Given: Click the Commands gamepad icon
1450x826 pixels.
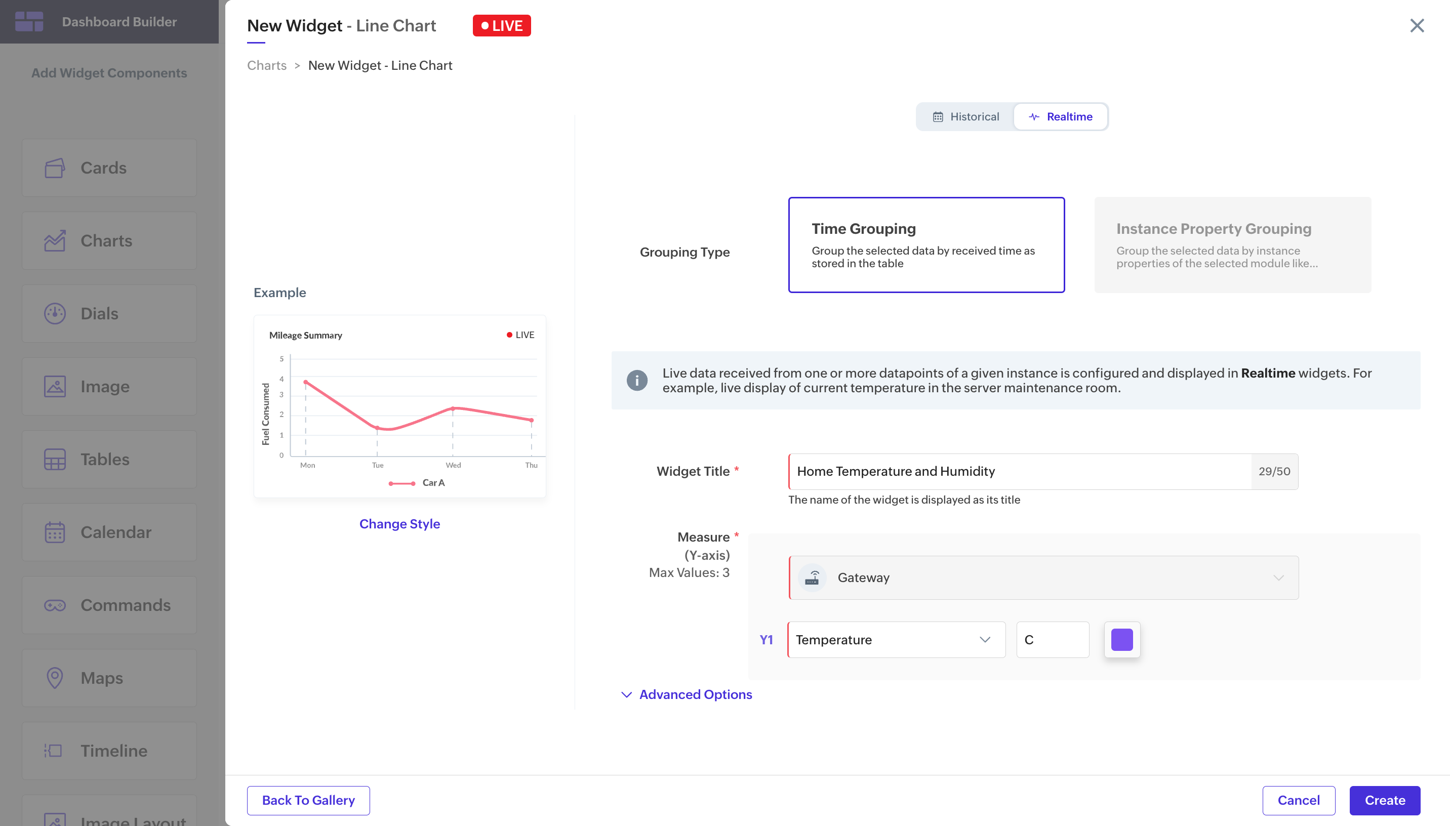Looking at the screenshot, I should point(55,605).
